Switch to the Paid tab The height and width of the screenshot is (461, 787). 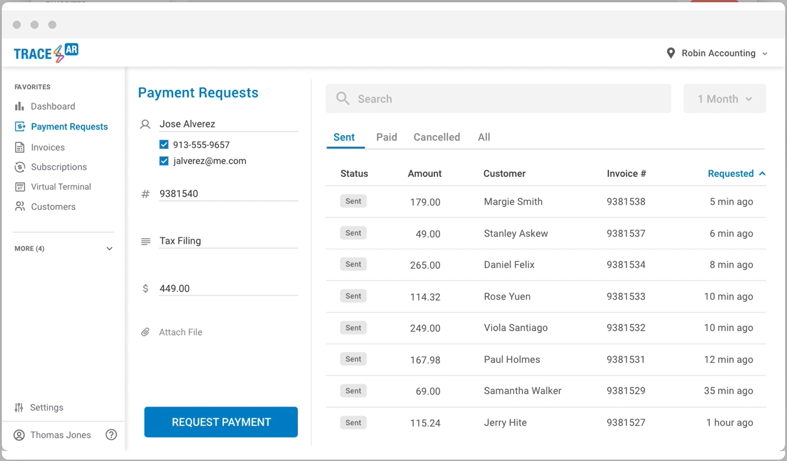(387, 137)
